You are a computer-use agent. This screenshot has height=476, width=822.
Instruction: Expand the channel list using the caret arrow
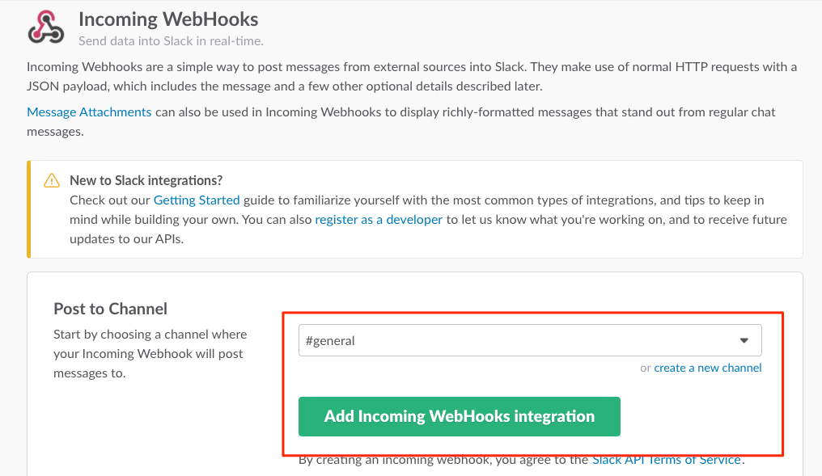pyautogui.click(x=744, y=340)
